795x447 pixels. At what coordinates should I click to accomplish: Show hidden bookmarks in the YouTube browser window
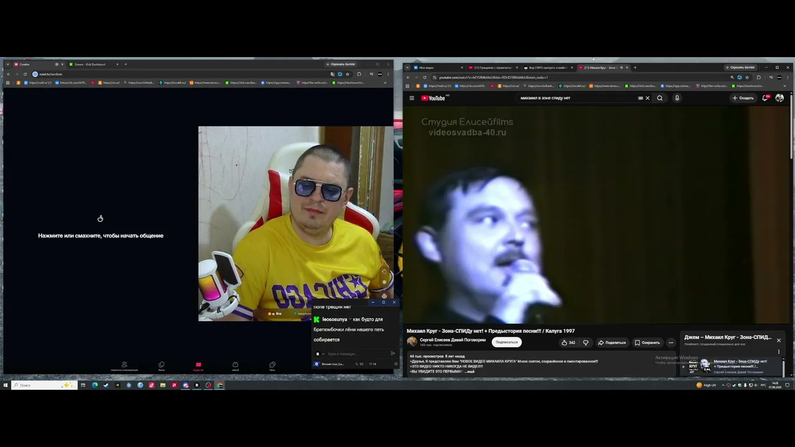point(784,86)
